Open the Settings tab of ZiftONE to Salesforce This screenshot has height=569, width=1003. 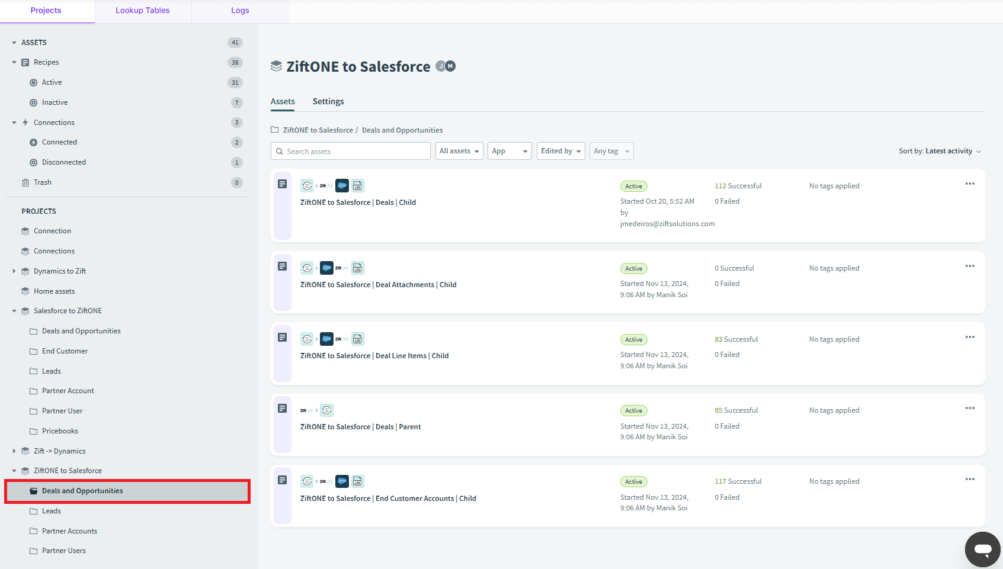pos(328,101)
